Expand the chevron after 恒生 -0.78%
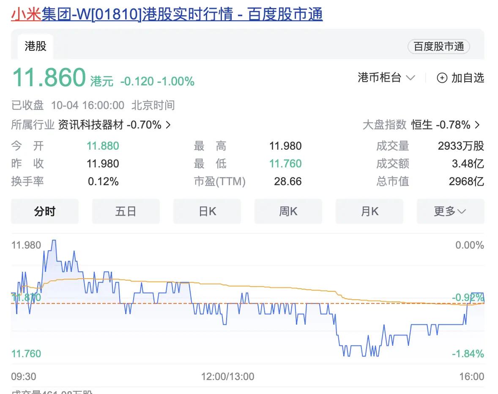The height and width of the screenshot is (394, 498). [x=477, y=125]
